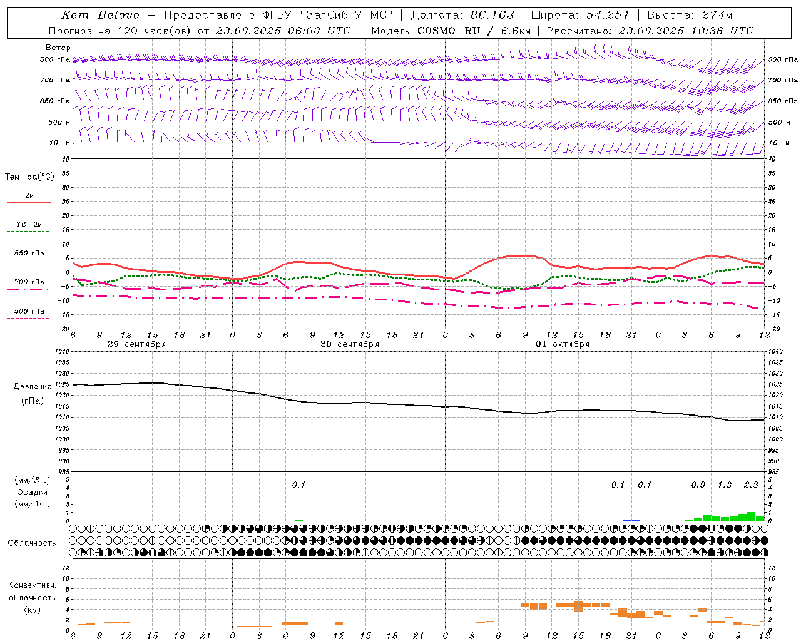The width and height of the screenshot is (801, 641).
Task: Click the 29 сентября date label
Action: (137, 344)
